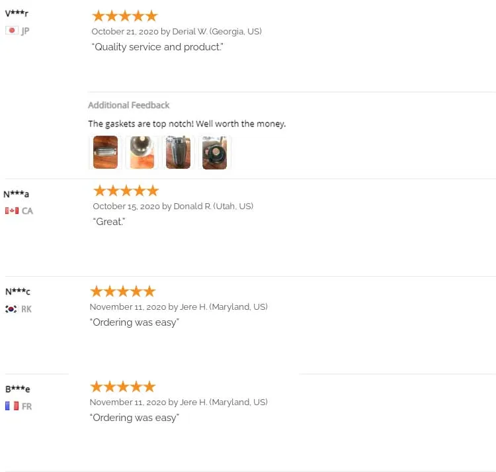Select reviewer name V***r

click(x=17, y=13)
